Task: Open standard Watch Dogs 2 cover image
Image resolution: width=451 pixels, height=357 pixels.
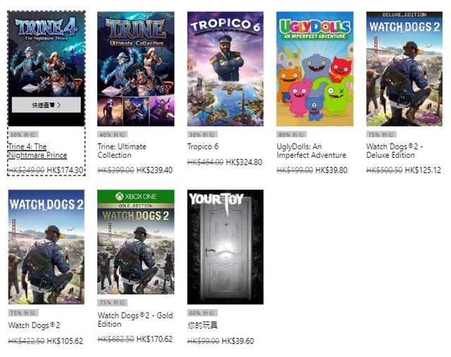Action: tap(47, 247)
